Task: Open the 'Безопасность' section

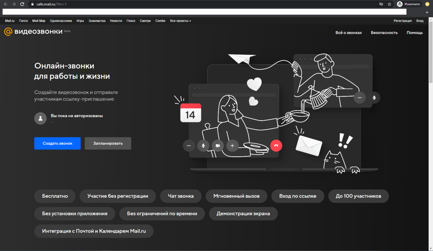Action: tap(384, 32)
